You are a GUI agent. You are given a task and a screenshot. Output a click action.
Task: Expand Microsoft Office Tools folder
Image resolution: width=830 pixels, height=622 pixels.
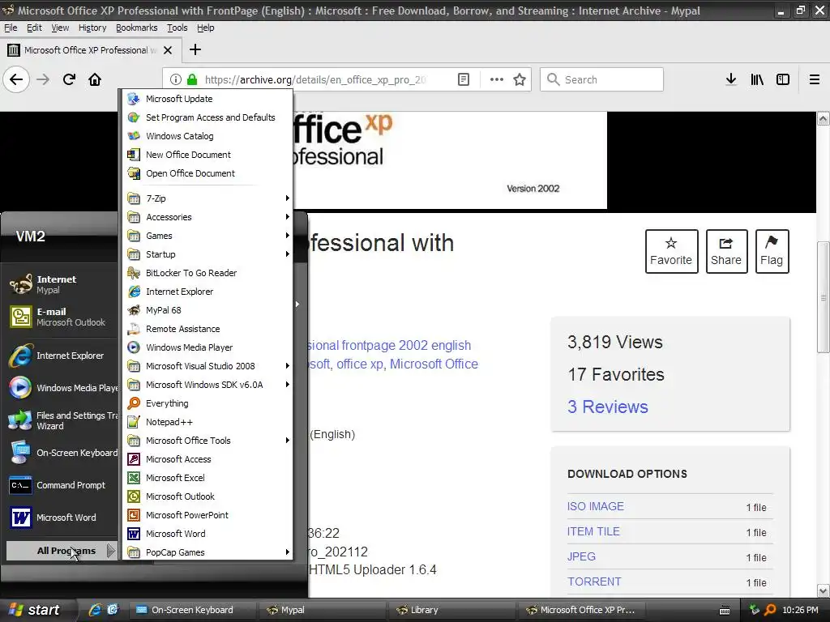point(207,441)
